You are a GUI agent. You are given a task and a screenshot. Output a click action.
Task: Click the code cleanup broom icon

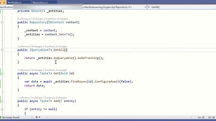36,117
